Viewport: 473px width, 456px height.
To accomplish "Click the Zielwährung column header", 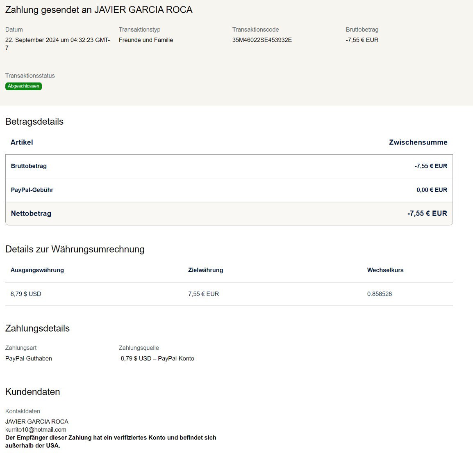I will (x=205, y=270).
